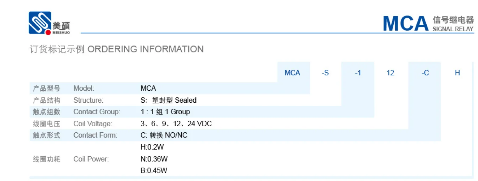Click the Meishuo logo icon

point(40,23)
